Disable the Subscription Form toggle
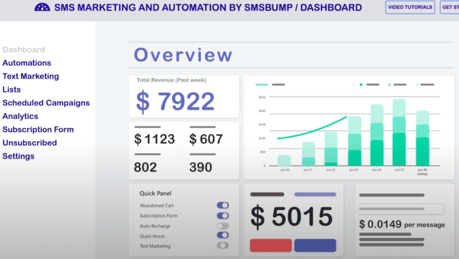 point(223,216)
